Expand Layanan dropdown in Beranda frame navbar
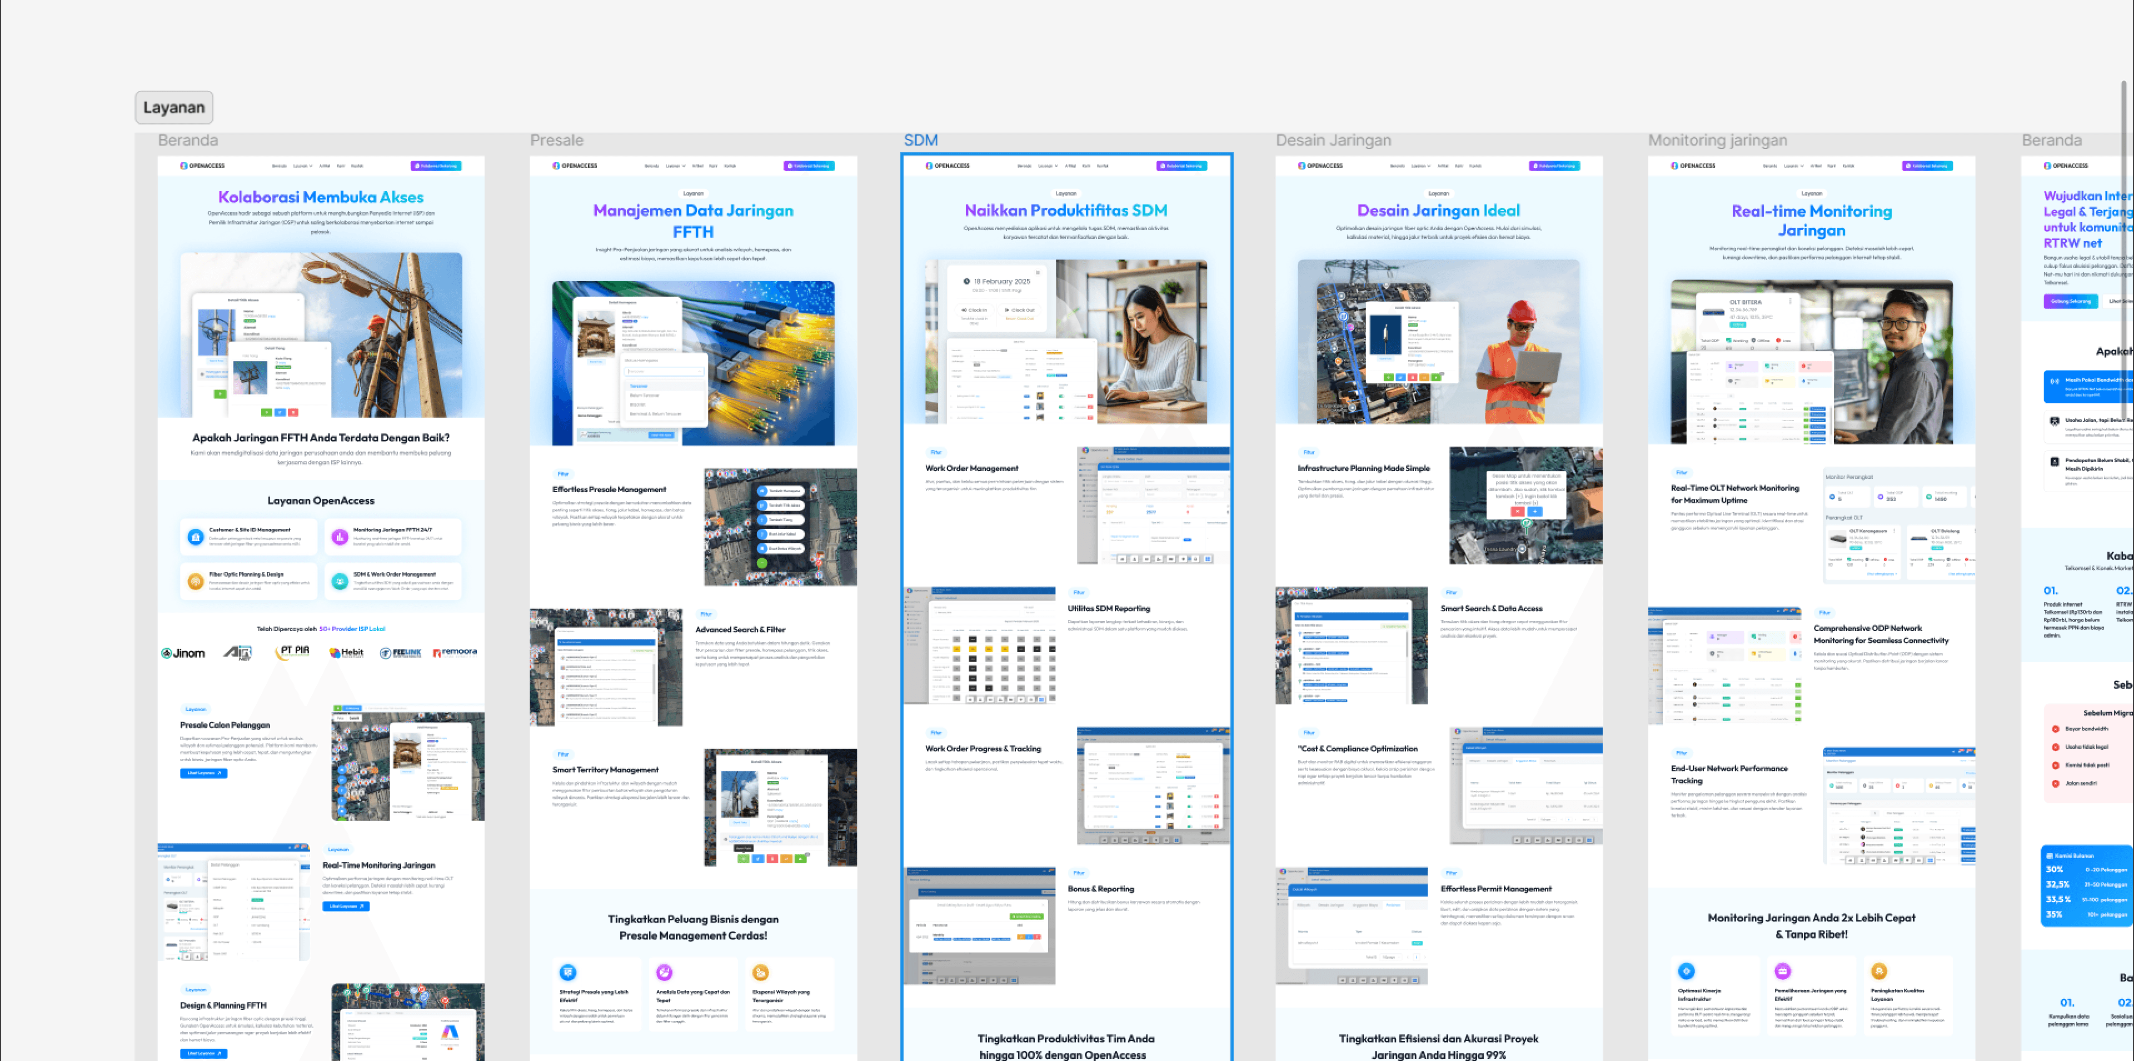 pyautogui.click(x=302, y=166)
